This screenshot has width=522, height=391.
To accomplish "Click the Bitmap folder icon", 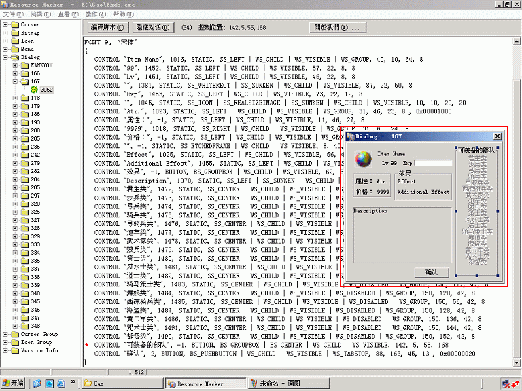I will click(15, 33).
